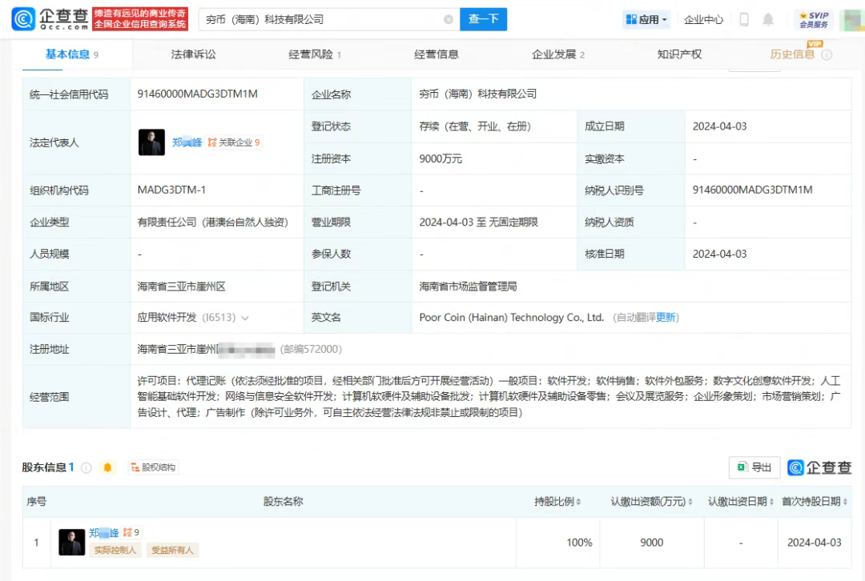Switch to the 经营风险 tab
This screenshot has height=581, width=865.
(315, 54)
